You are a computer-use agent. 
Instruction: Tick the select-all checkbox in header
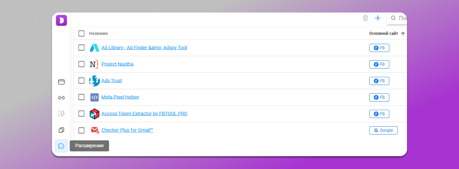point(81,33)
